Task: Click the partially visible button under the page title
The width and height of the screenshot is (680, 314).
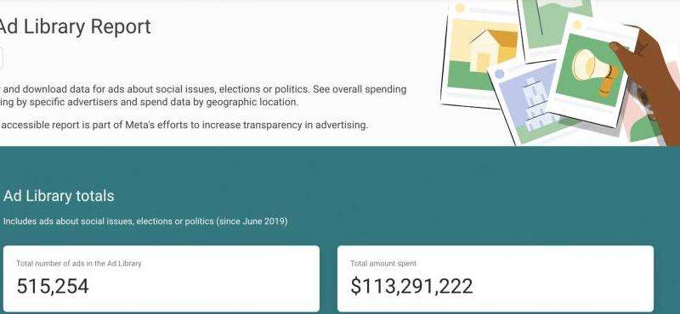Action: click(2, 59)
